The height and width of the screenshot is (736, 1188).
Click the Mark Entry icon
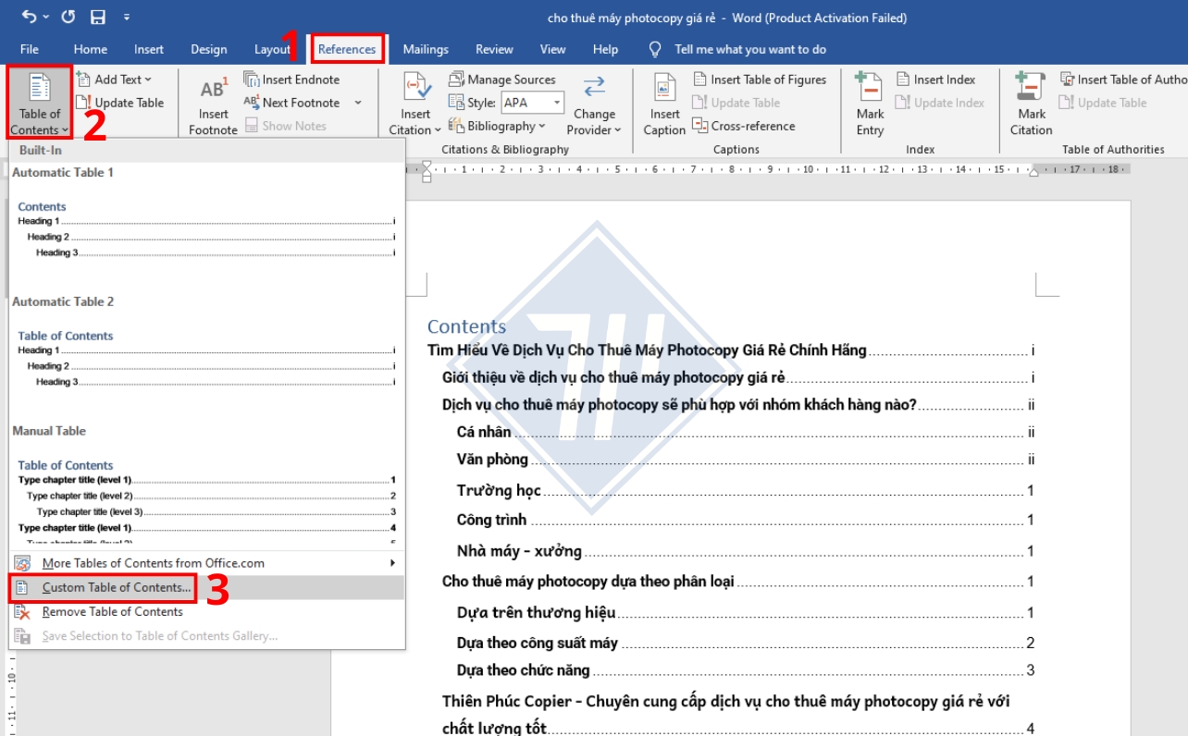869,89
